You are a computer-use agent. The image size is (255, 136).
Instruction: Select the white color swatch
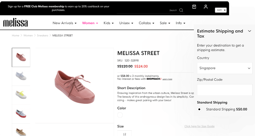click(x=120, y=115)
